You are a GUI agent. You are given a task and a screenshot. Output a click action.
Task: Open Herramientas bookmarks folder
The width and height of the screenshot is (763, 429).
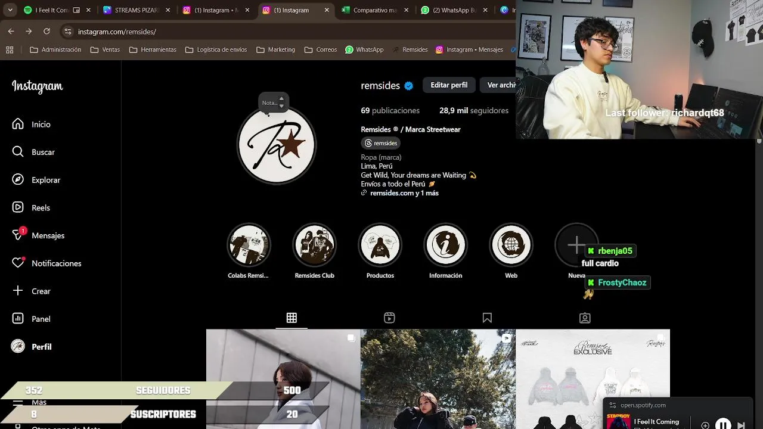(153, 49)
